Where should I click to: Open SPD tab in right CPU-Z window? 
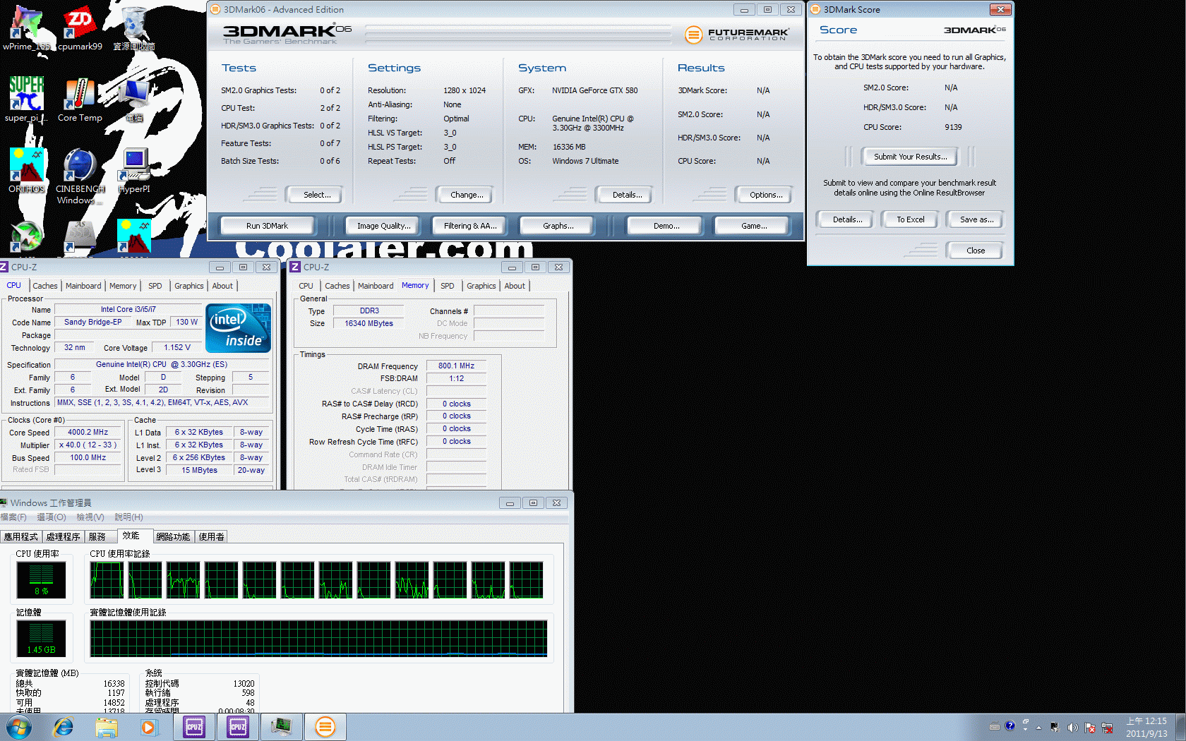pyautogui.click(x=448, y=286)
